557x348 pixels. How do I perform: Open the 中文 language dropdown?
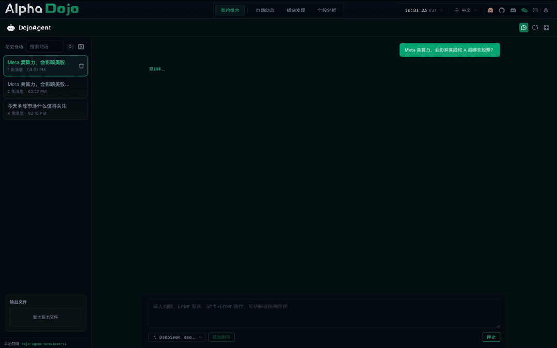point(466,10)
